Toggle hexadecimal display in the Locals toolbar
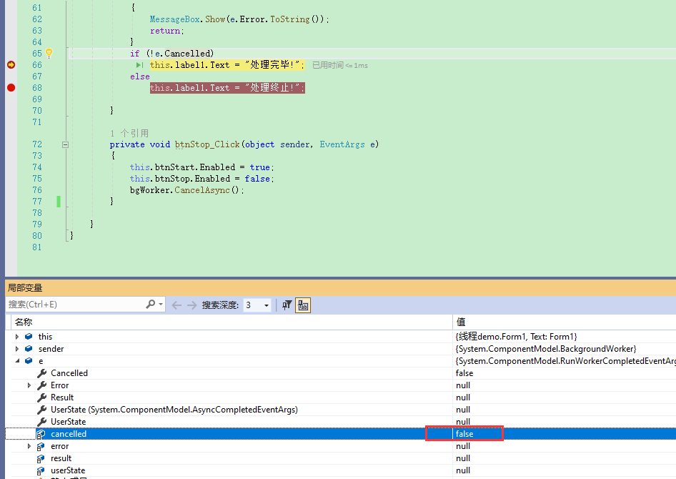Viewport: 676px width, 479px height. click(302, 305)
